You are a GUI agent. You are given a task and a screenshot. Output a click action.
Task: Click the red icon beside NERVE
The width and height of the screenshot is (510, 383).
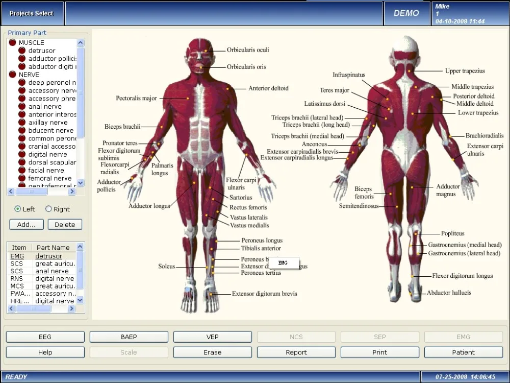[12, 74]
